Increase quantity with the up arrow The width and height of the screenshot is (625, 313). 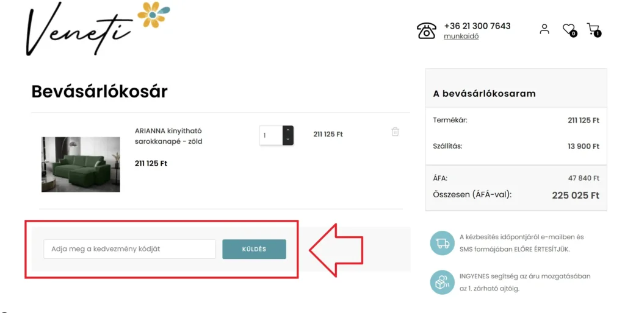288,130
